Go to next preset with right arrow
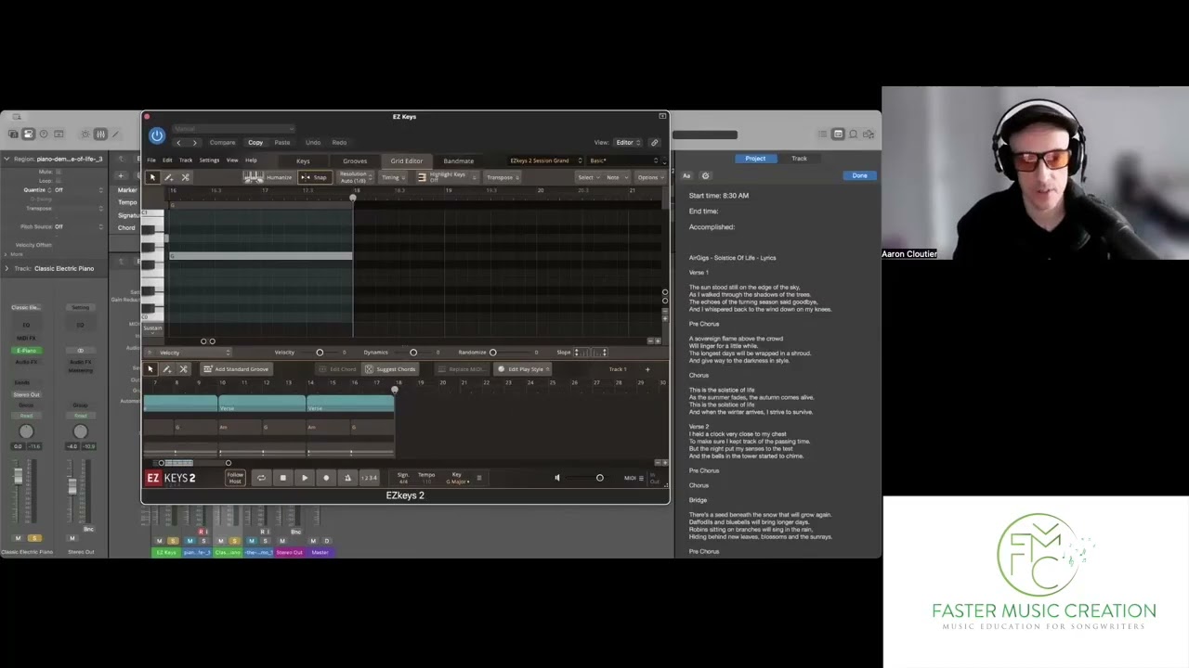Viewport: 1189px width, 668px height. tap(194, 143)
